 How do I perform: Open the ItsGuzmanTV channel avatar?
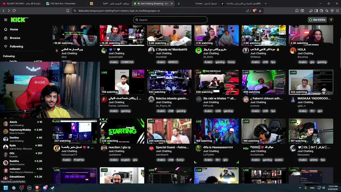pos(57,148)
